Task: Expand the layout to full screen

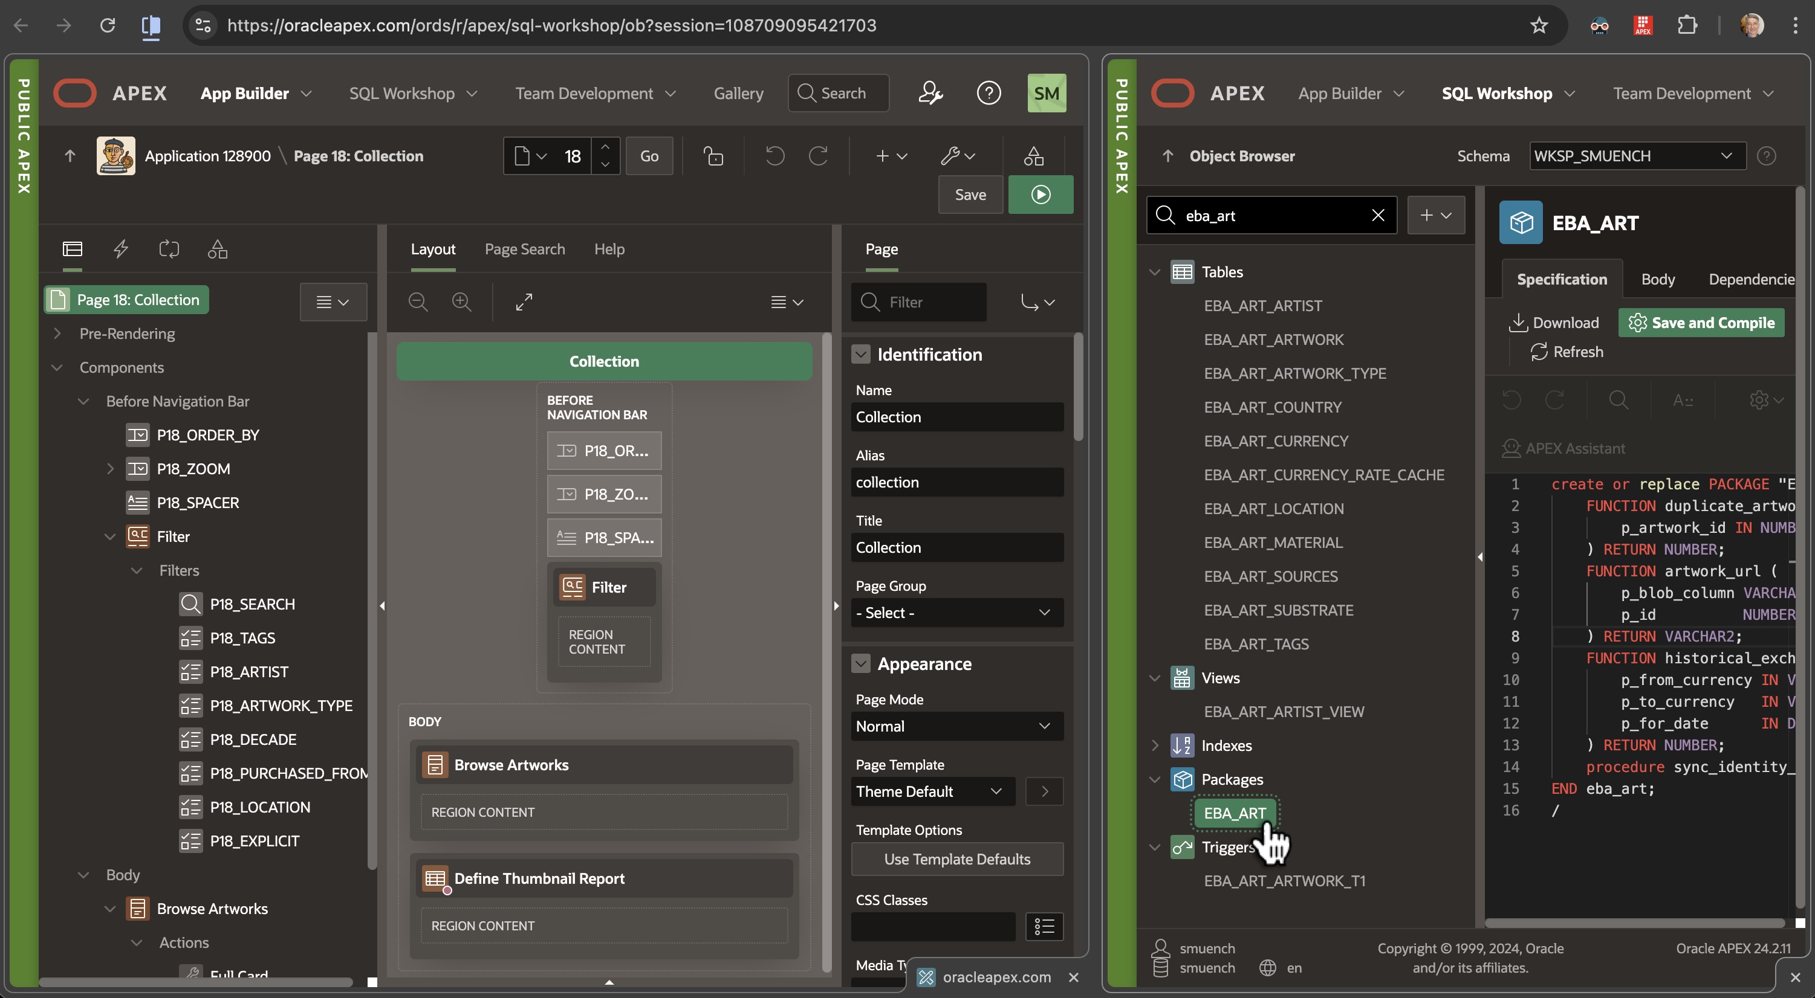Action: coord(524,302)
